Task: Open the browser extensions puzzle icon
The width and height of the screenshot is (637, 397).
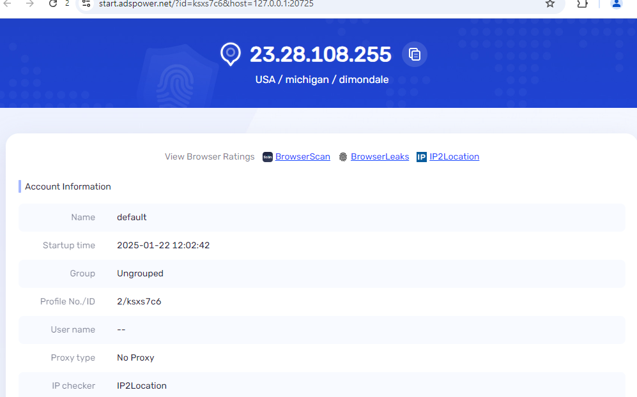Action: pyautogui.click(x=582, y=4)
